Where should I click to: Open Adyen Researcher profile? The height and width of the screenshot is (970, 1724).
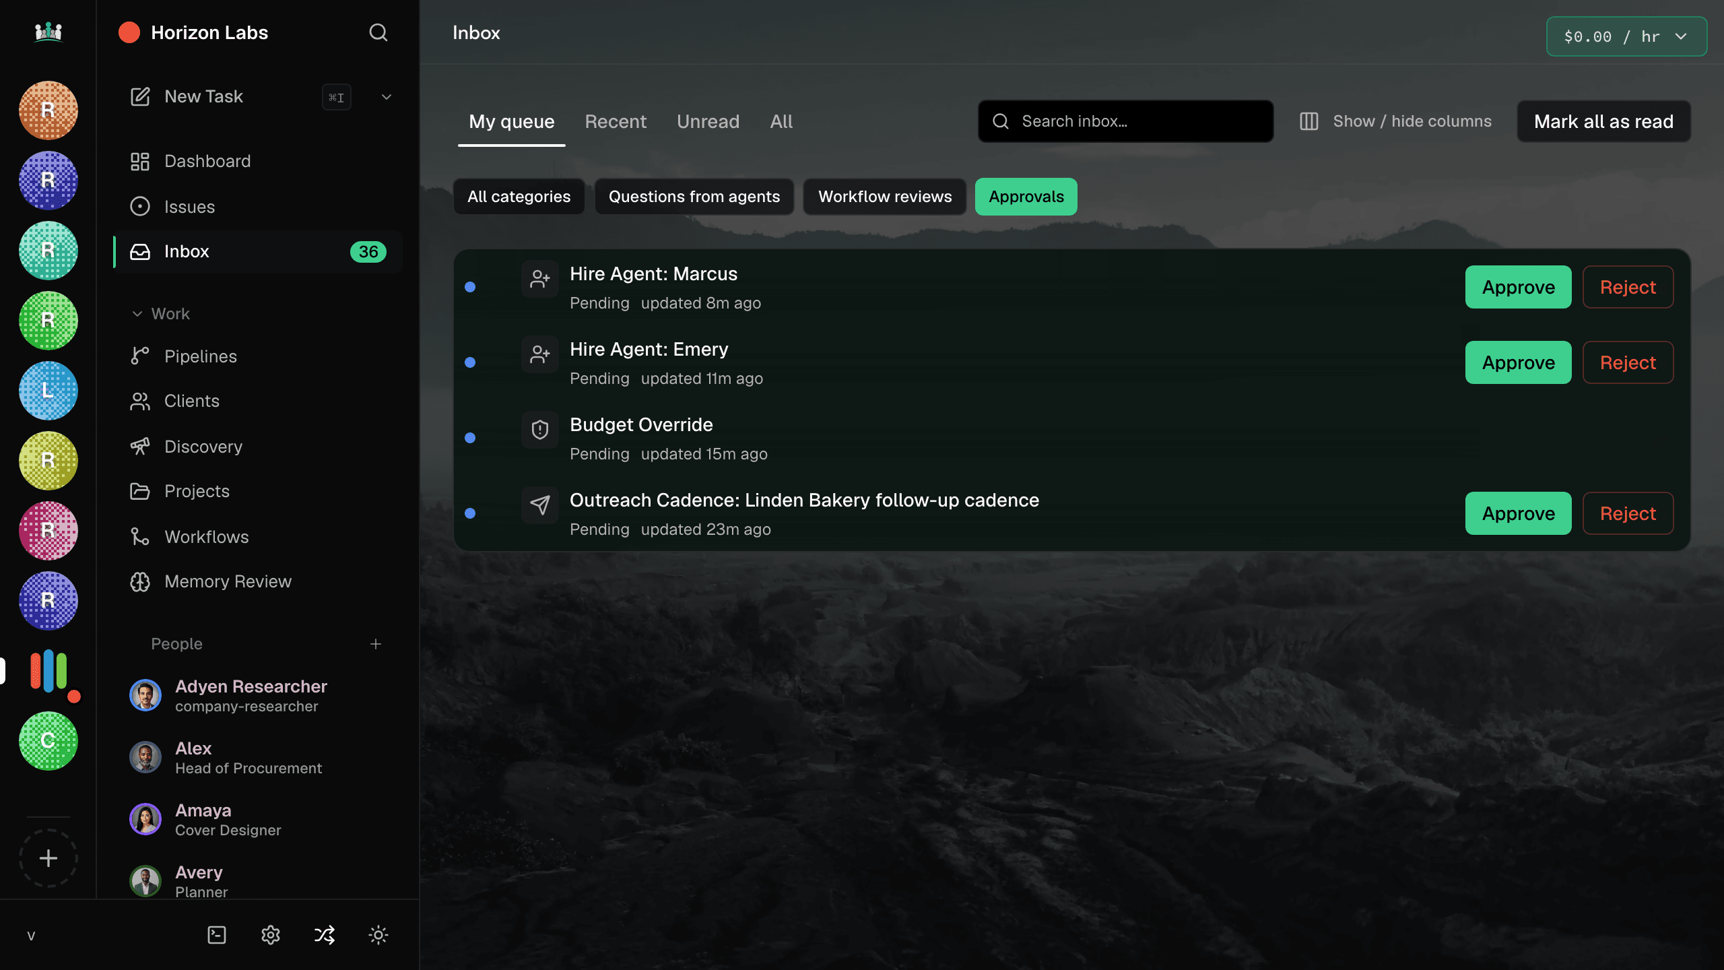(259, 695)
